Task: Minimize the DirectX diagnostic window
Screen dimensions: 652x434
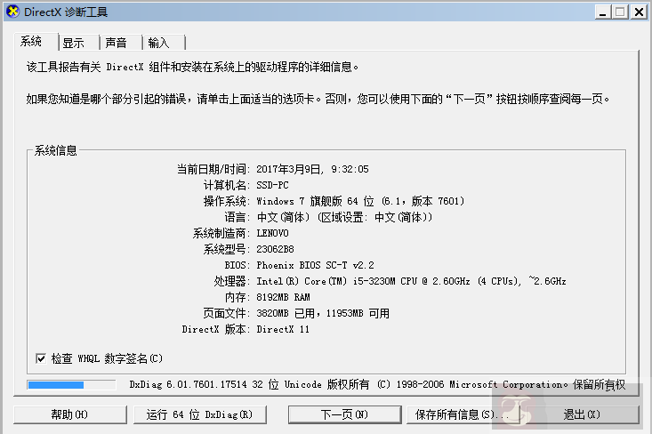Action: (602, 12)
